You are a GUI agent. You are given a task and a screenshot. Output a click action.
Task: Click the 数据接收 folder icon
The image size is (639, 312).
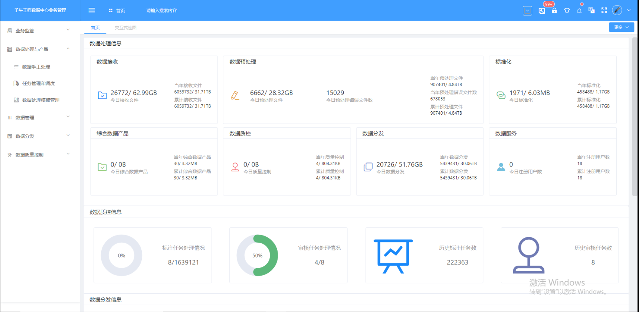point(102,95)
